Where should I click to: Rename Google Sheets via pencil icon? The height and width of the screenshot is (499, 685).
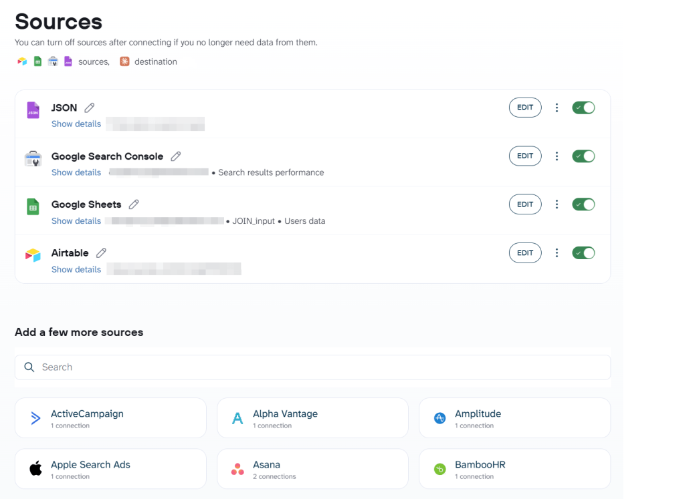click(134, 204)
